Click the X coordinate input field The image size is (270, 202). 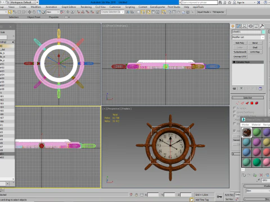(153, 195)
